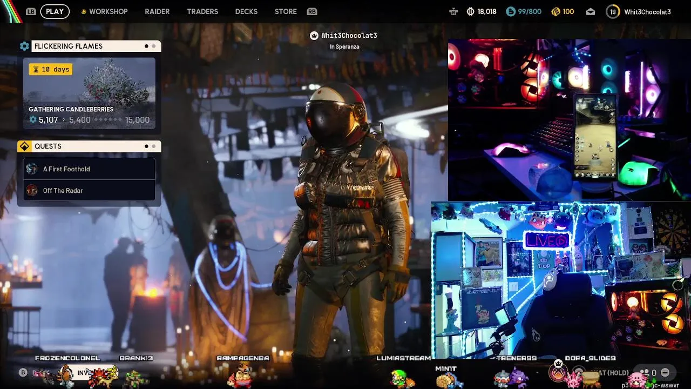The image size is (691, 389).
Task: Open the PLAY tab
Action: click(x=55, y=11)
